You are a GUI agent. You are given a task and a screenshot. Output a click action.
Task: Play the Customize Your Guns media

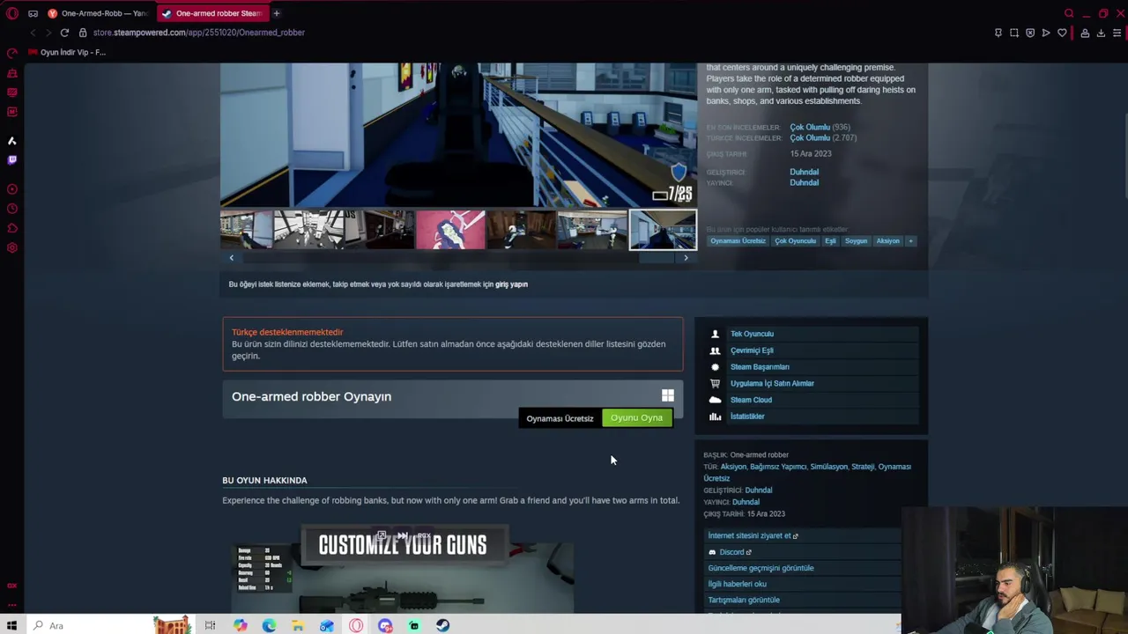(x=403, y=568)
